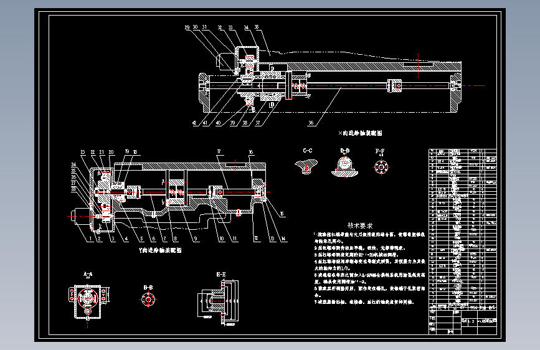Select the B-B circular section drawing
This screenshot has height=350, width=540.
148,300
